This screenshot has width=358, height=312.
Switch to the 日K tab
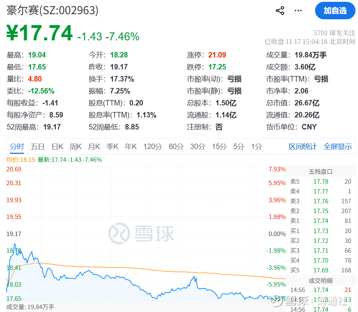(57, 146)
